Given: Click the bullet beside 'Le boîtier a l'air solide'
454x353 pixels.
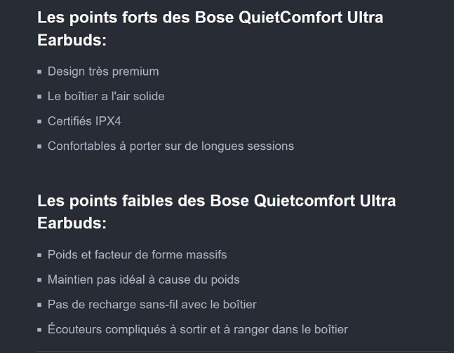Looking at the screenshot, I should click(x=40, y=97).
